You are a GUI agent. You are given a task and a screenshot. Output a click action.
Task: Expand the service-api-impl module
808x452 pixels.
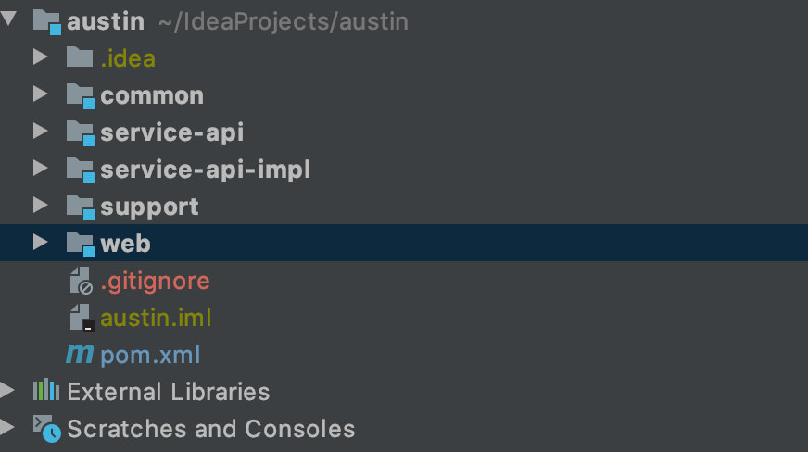coord(40,169)
